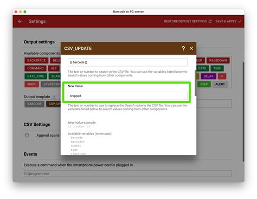257x199 pixels.
Task: Select the DELAY component
Action: click(x=208, y=76)
